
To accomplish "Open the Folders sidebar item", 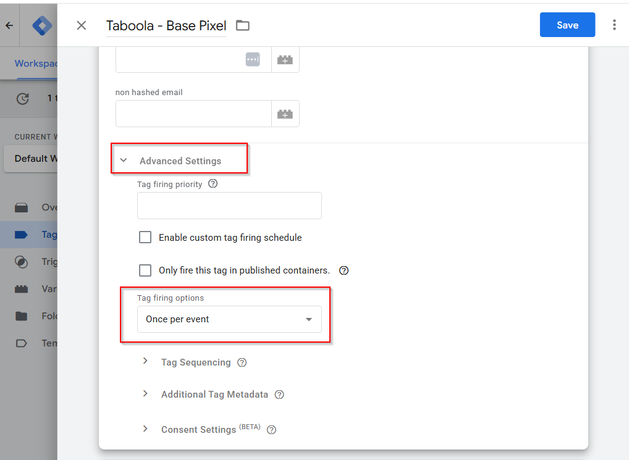I will pos(29,316).
